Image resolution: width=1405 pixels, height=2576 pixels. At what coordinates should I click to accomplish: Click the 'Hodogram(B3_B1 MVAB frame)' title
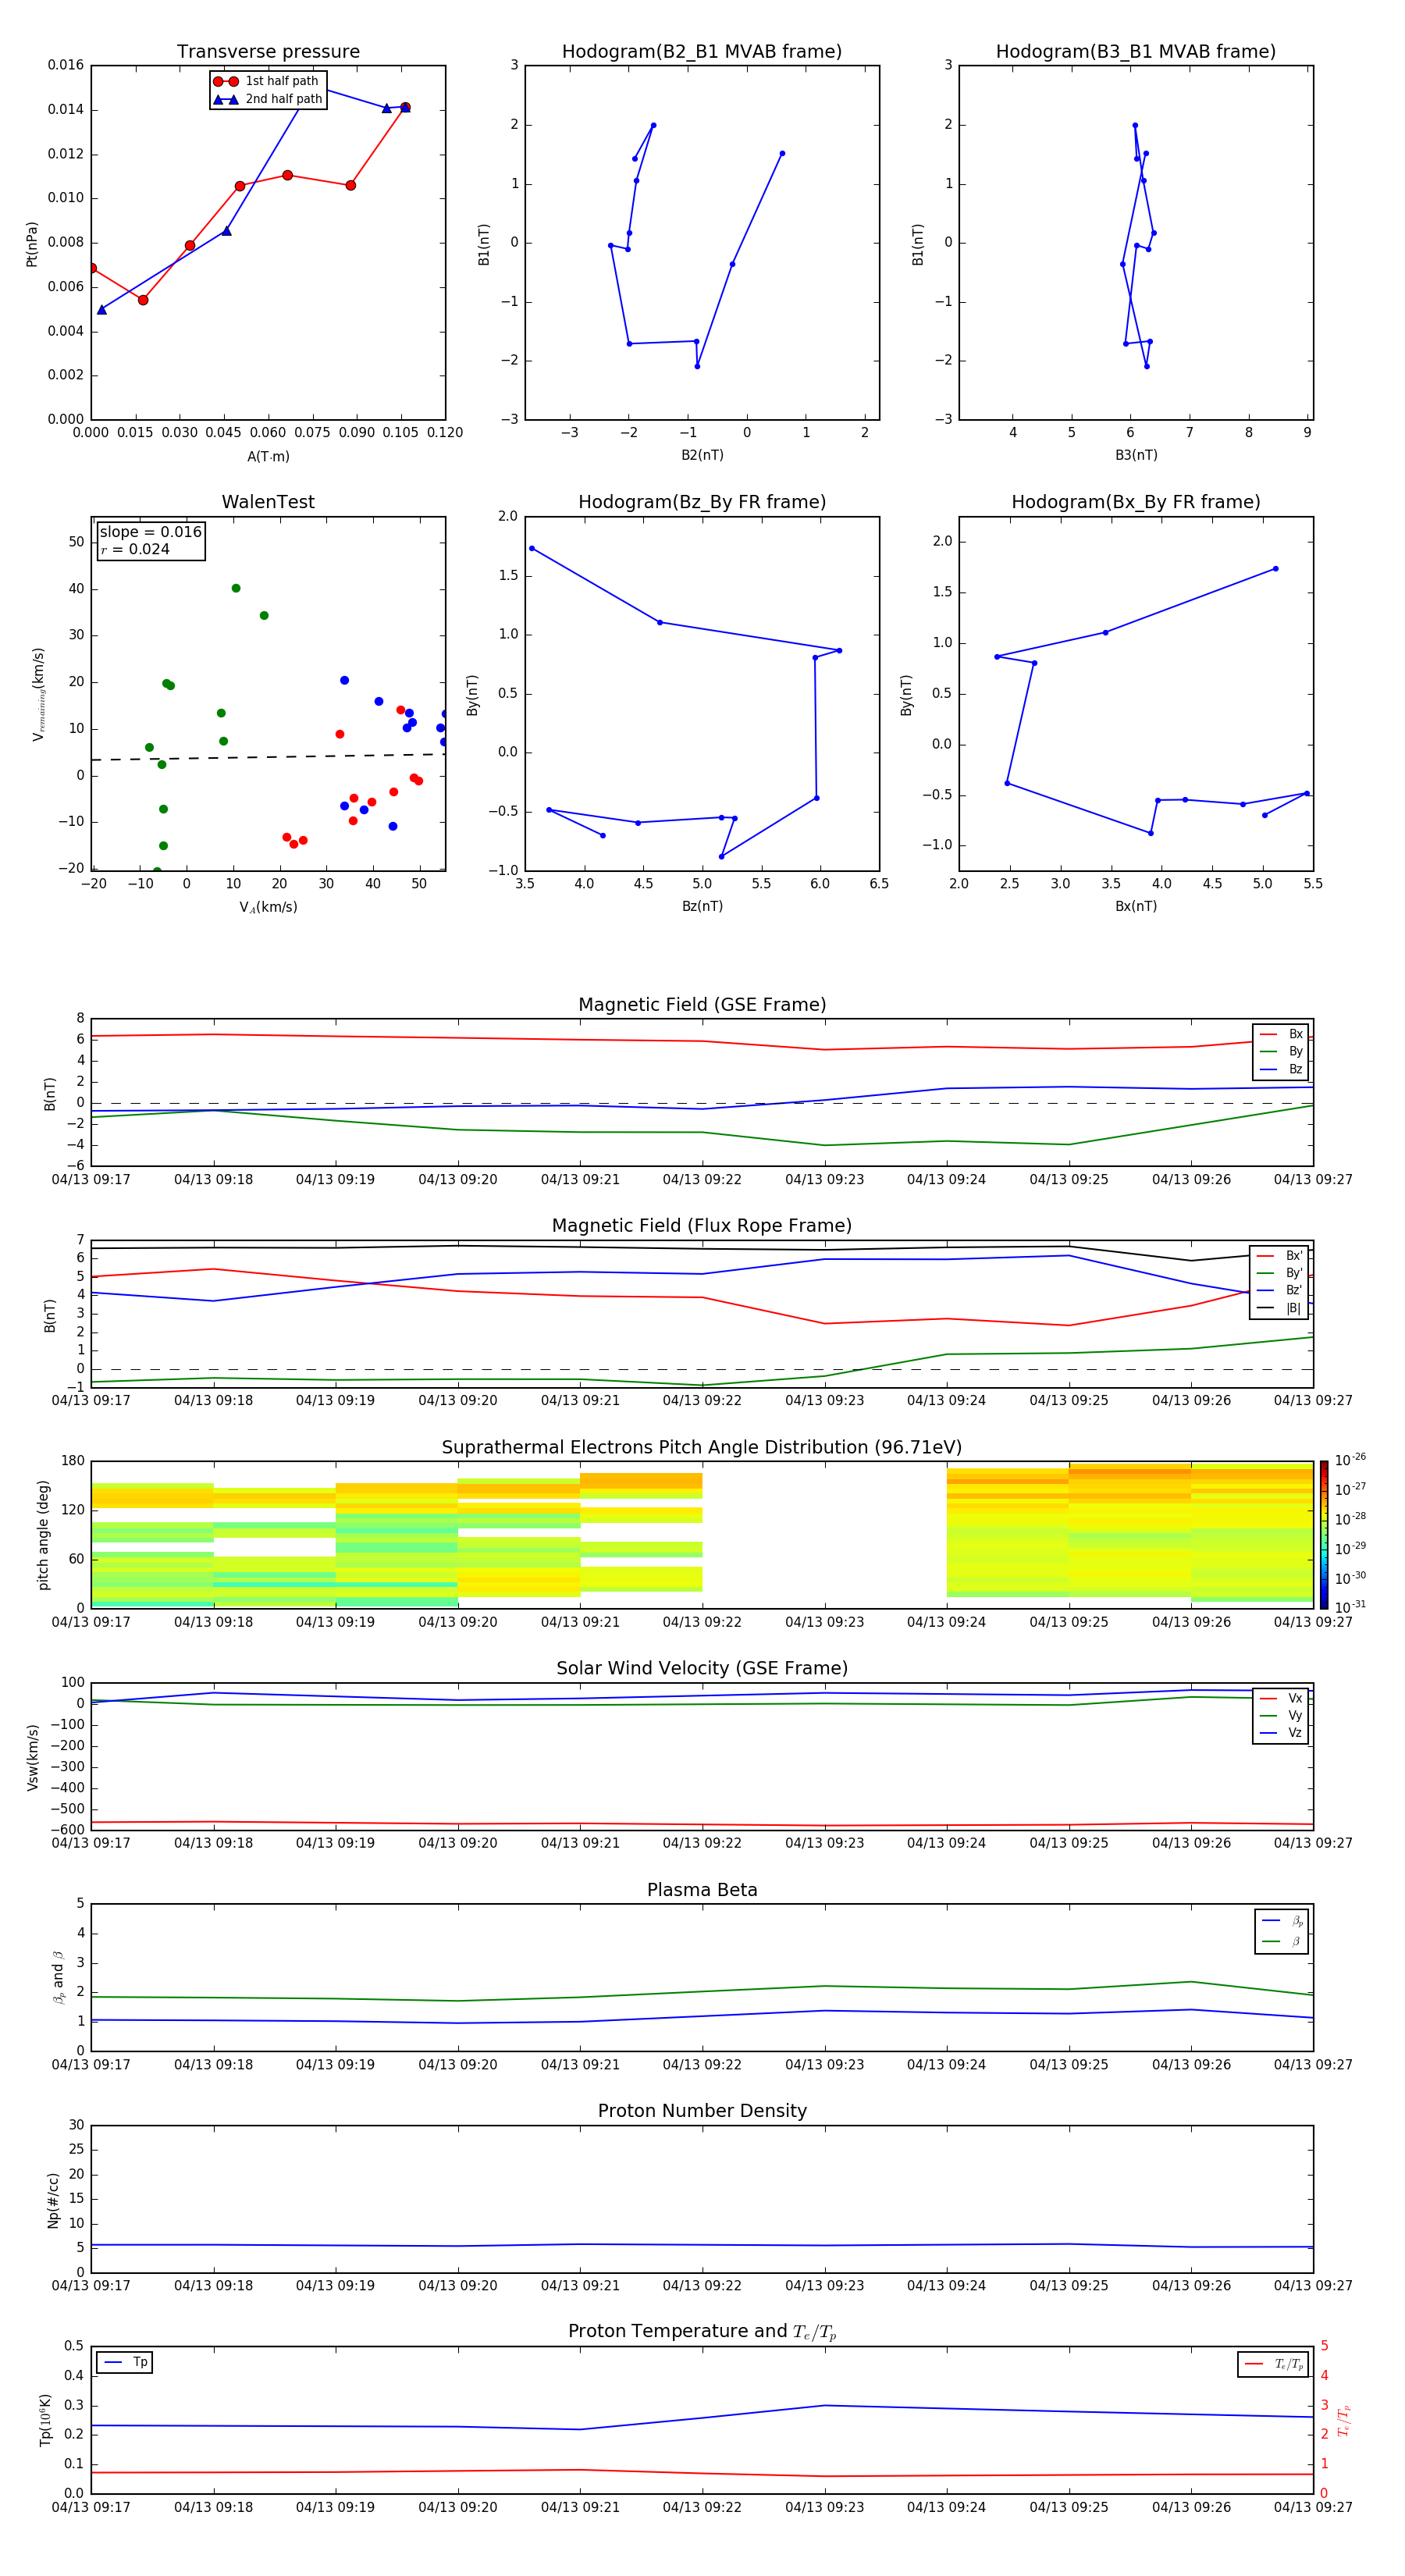pyautogui.click(x=1136, y=52)
